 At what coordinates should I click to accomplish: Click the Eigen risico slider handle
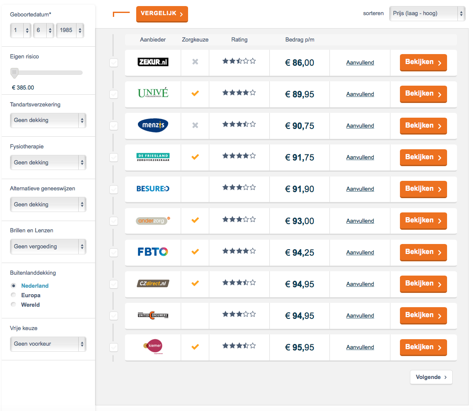click(x=14, y=73)
